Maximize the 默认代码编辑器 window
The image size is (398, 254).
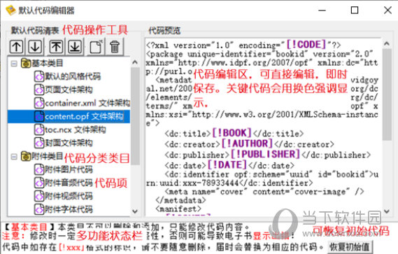point(355,10)
